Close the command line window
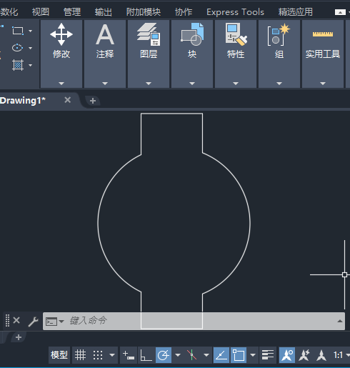This screenshot has width=350, height=368. (16, 320)
